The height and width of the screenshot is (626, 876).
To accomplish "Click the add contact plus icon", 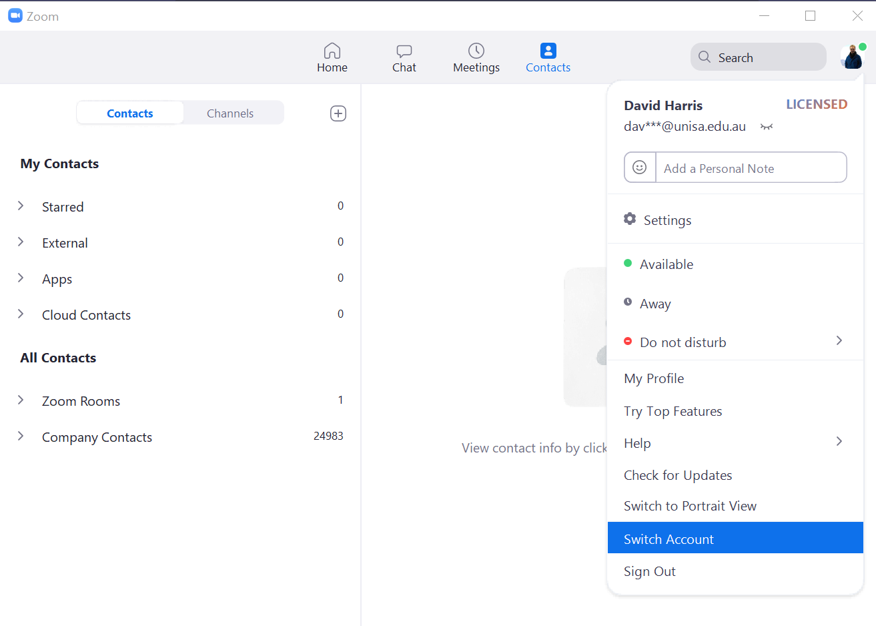I will click(x=338, y=113).
